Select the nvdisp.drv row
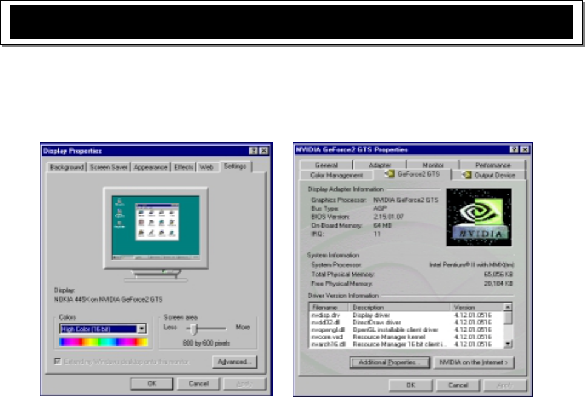Image resolution: width=585 pixels, height=403 pixels. click(x=406, y=315)
